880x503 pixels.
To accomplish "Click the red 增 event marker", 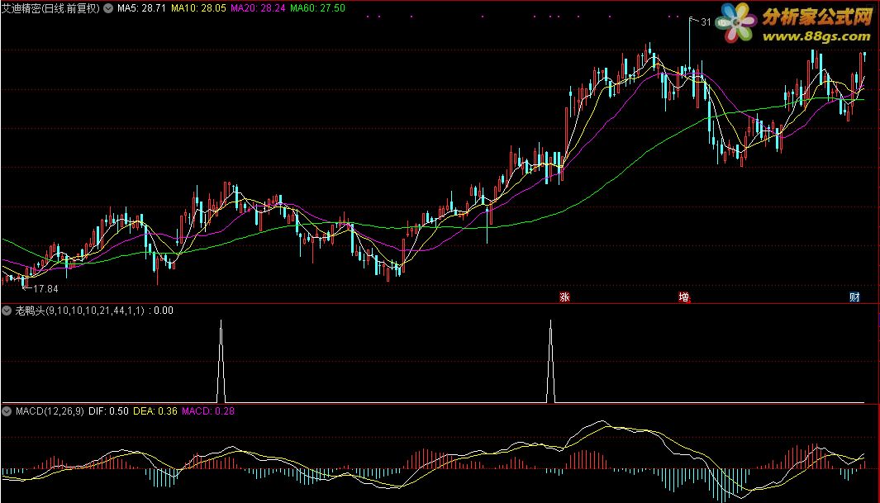I will tap(684, 297).
